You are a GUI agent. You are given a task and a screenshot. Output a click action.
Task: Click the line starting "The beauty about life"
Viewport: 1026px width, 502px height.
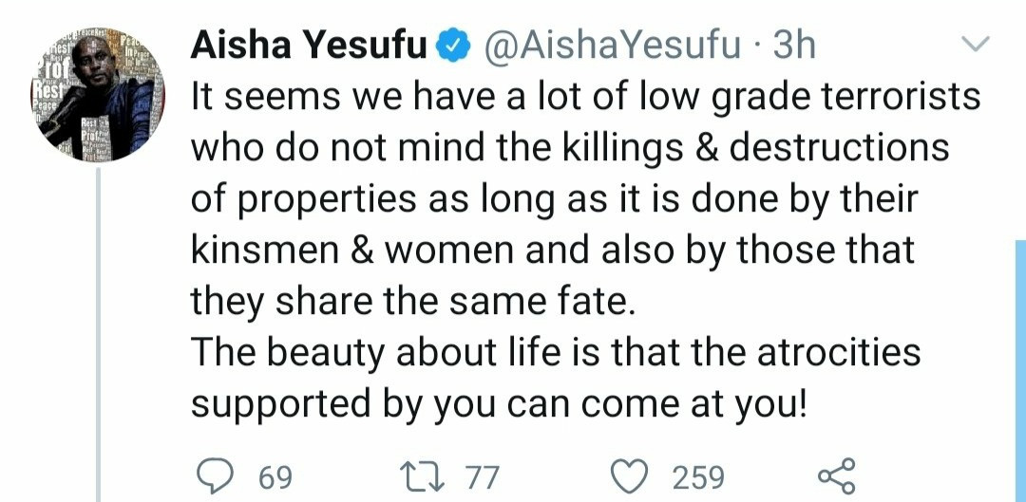(556, 353)
